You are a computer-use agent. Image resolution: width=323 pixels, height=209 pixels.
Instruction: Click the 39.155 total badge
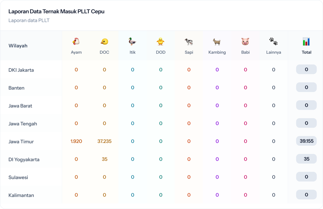click(306, 141)
